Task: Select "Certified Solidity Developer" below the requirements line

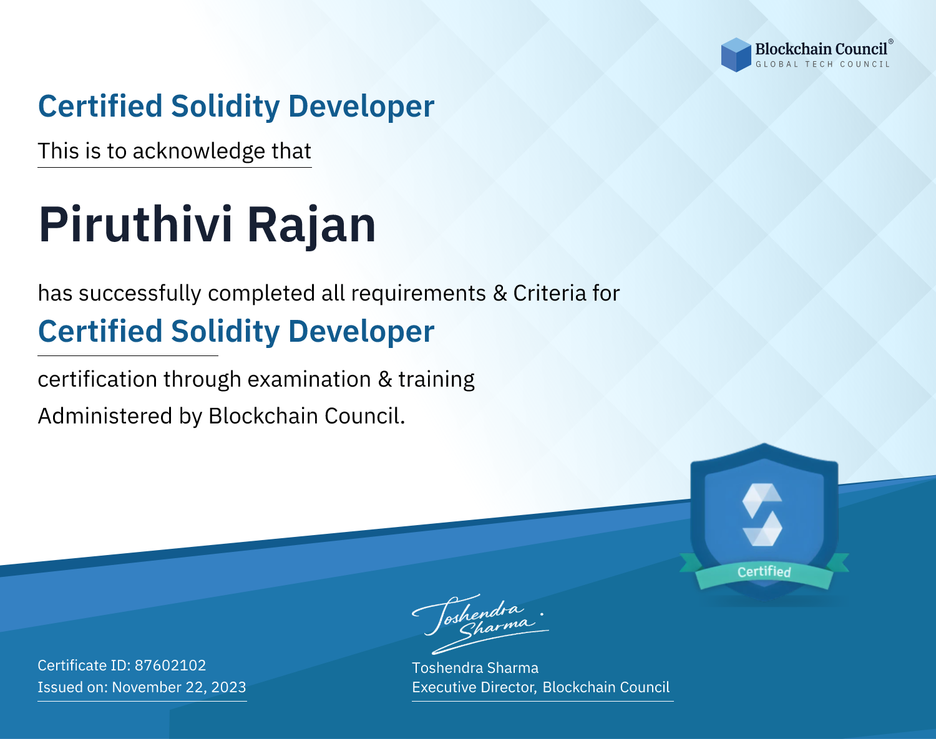Action: point(236,331)
